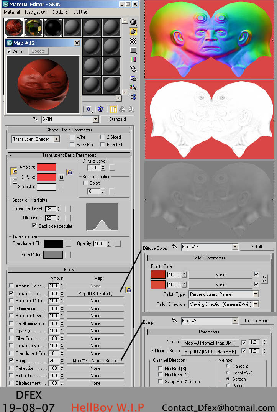The width and height of the screenshot is (277, 412).
Task: Open the Material Editor Options icon
Action: (x=133, y=78)
